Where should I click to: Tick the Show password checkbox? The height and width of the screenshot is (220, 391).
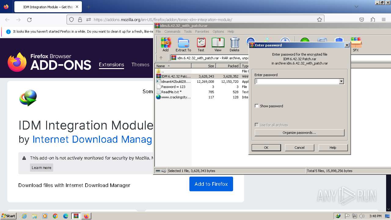point(257,106)
